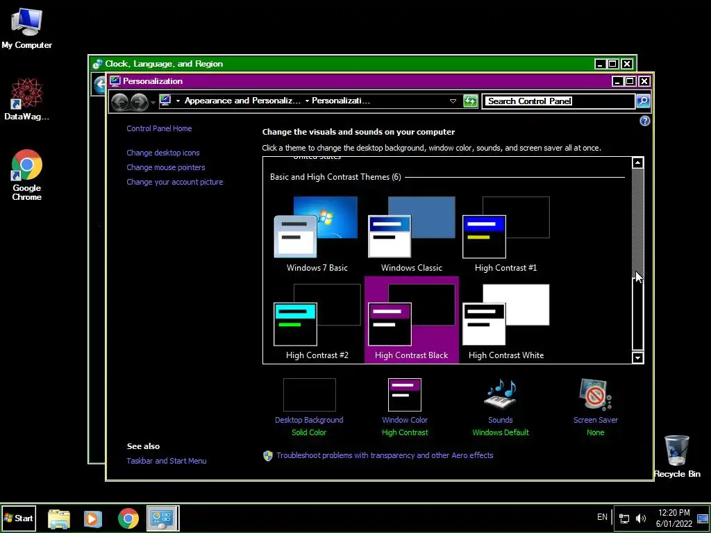The width and height of the screenshot is (711, 533).
Task: Open Chrome from the taskbar
Action: [128, 518]
